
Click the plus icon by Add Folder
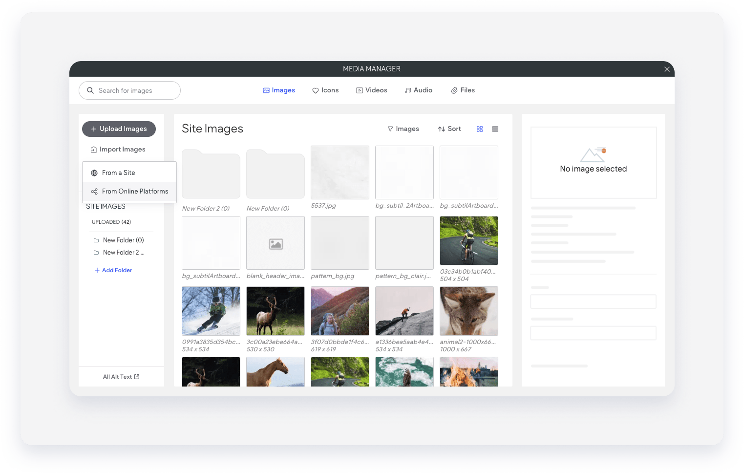point(97,270)
